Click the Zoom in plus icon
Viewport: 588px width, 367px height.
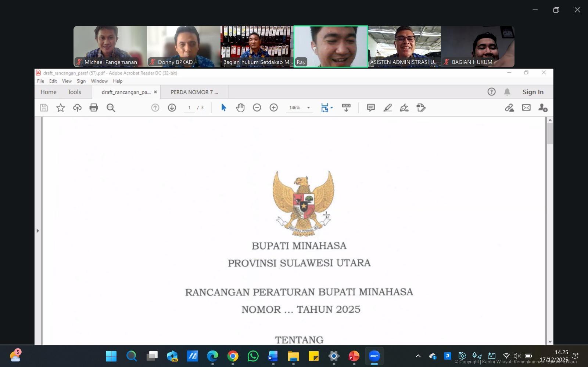[x=274, y=108]
